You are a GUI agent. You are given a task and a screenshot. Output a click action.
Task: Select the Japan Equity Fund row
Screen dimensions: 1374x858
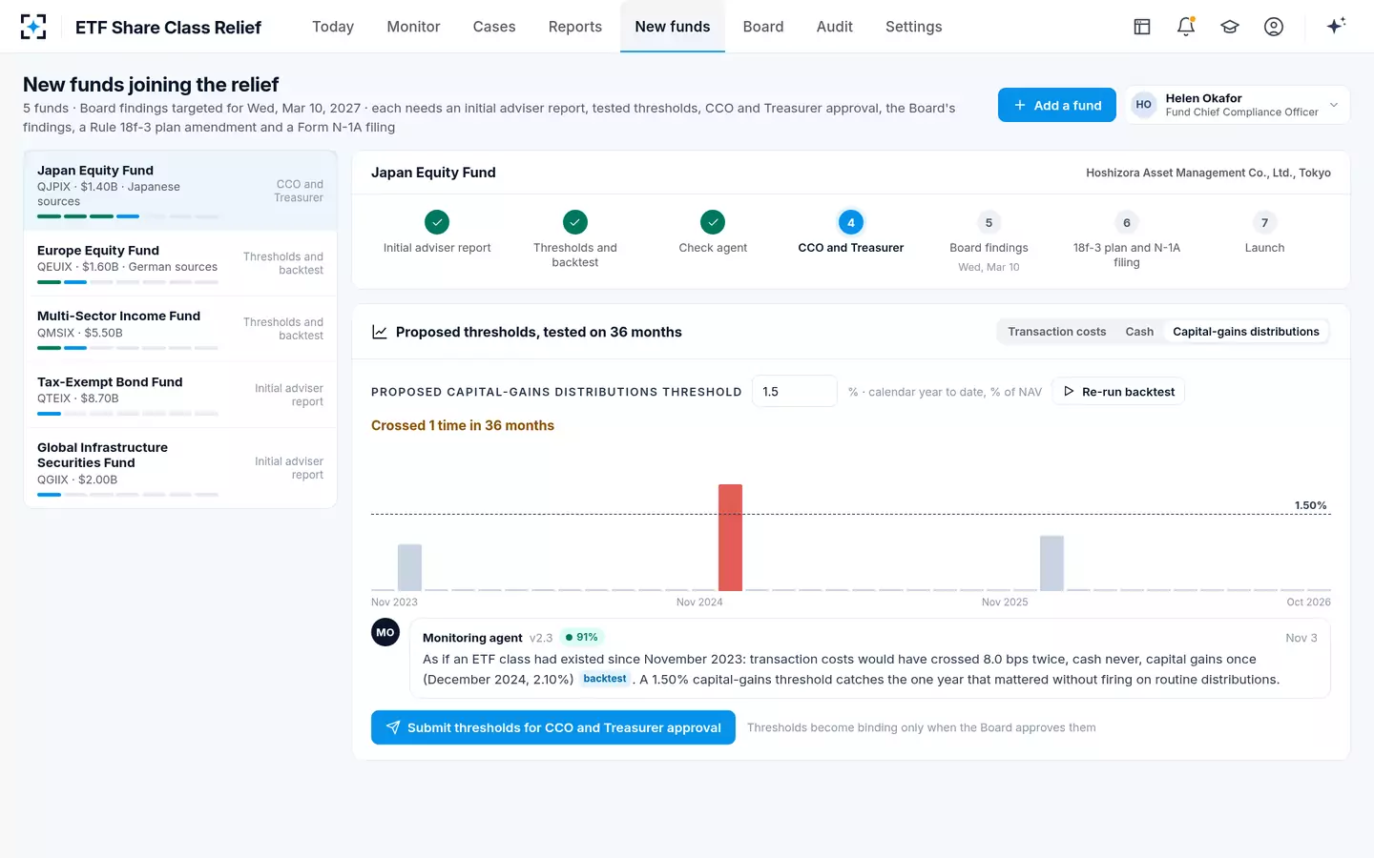180,190
